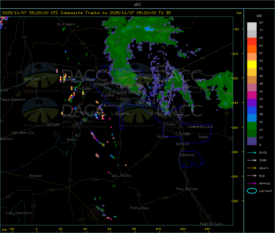Image resolution: width=275 pixels, height=233 pixels.
Task: Click the 'Paso_Barroso' map label
Action: 187,189
